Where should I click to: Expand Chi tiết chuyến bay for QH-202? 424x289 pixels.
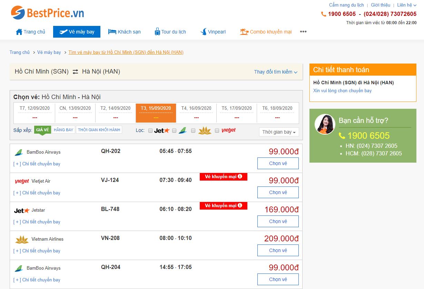(x=37, y=164)
